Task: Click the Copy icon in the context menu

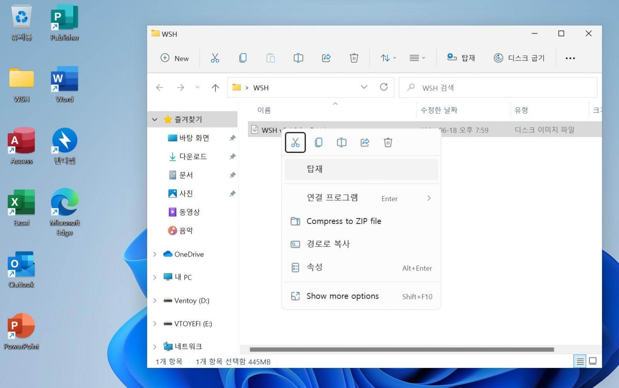Action: 318,142
